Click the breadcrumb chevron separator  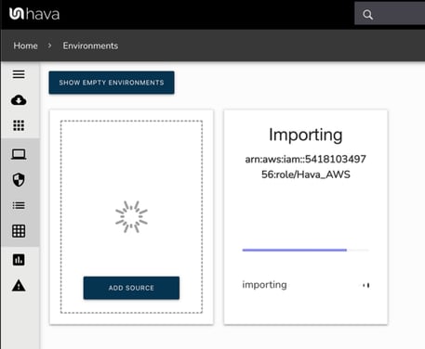49,45
